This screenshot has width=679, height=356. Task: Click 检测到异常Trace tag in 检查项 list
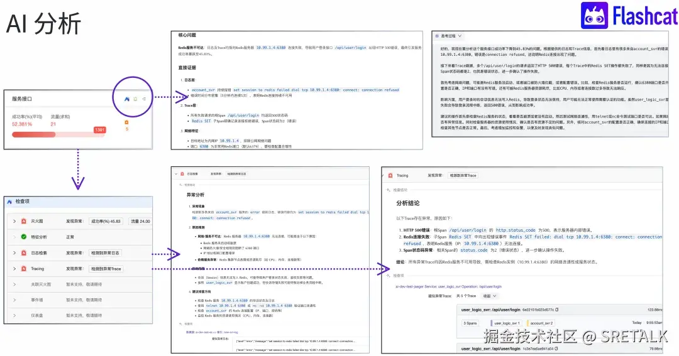106,269
